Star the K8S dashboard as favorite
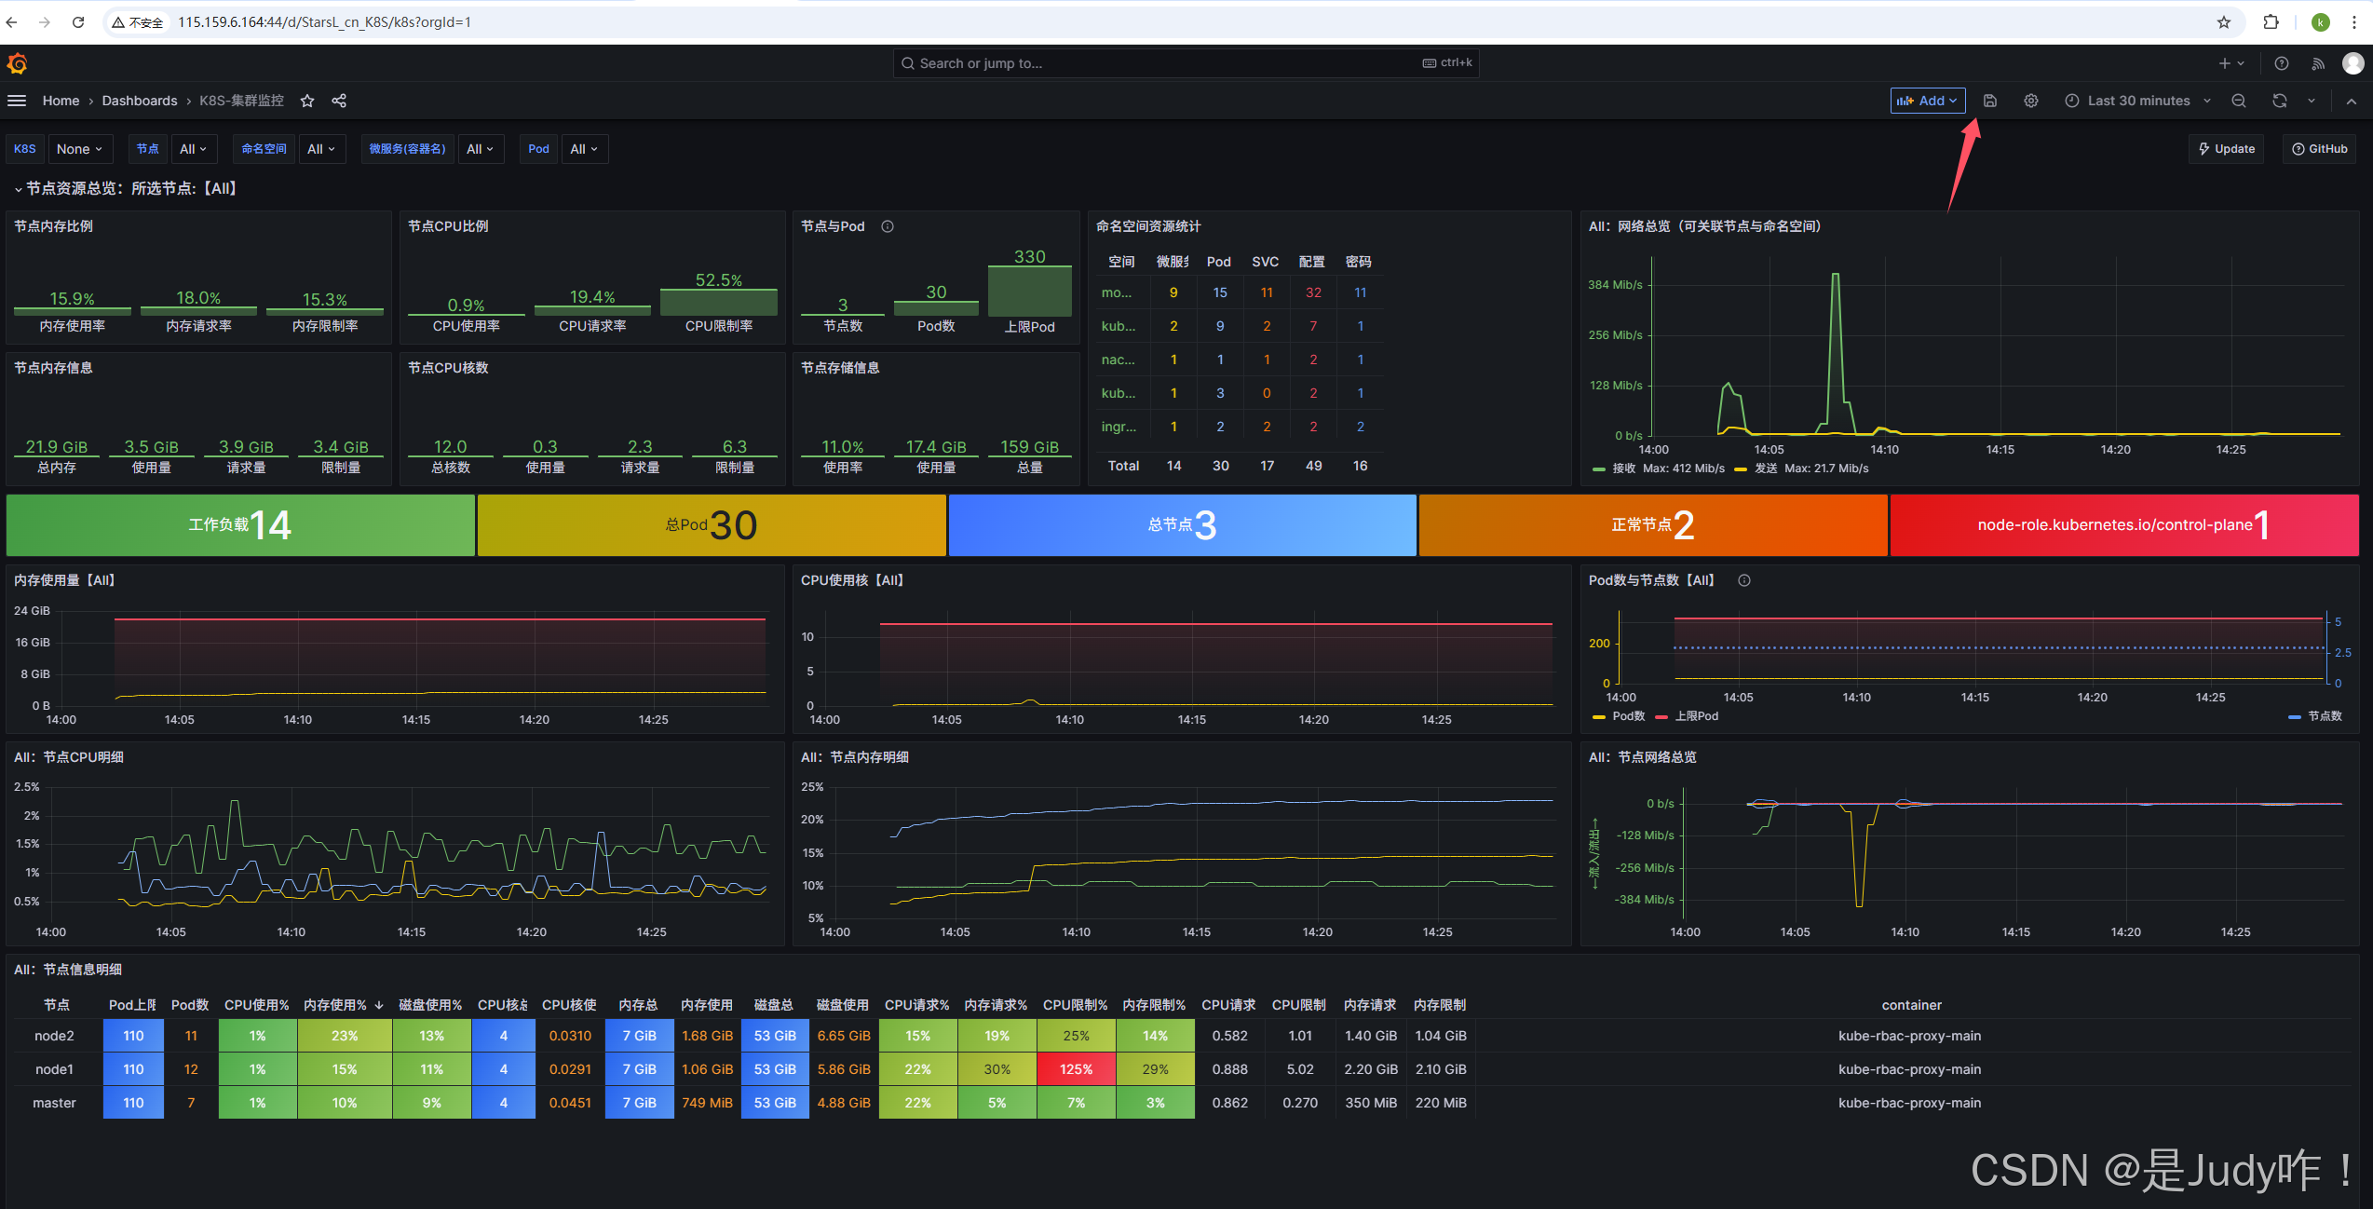2373x1209 pixels. (x=307, y=101)
